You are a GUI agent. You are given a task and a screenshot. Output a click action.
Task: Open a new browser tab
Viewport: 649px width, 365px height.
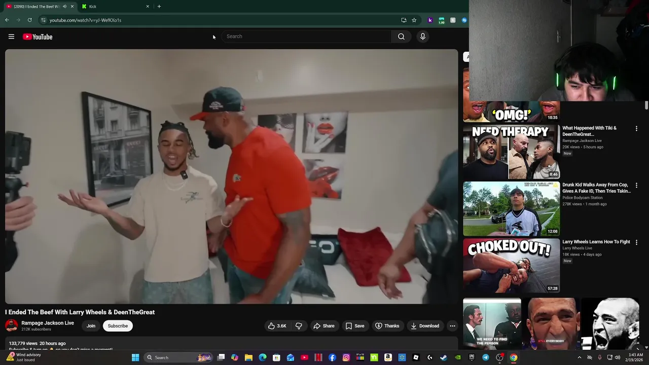(159, 7)
